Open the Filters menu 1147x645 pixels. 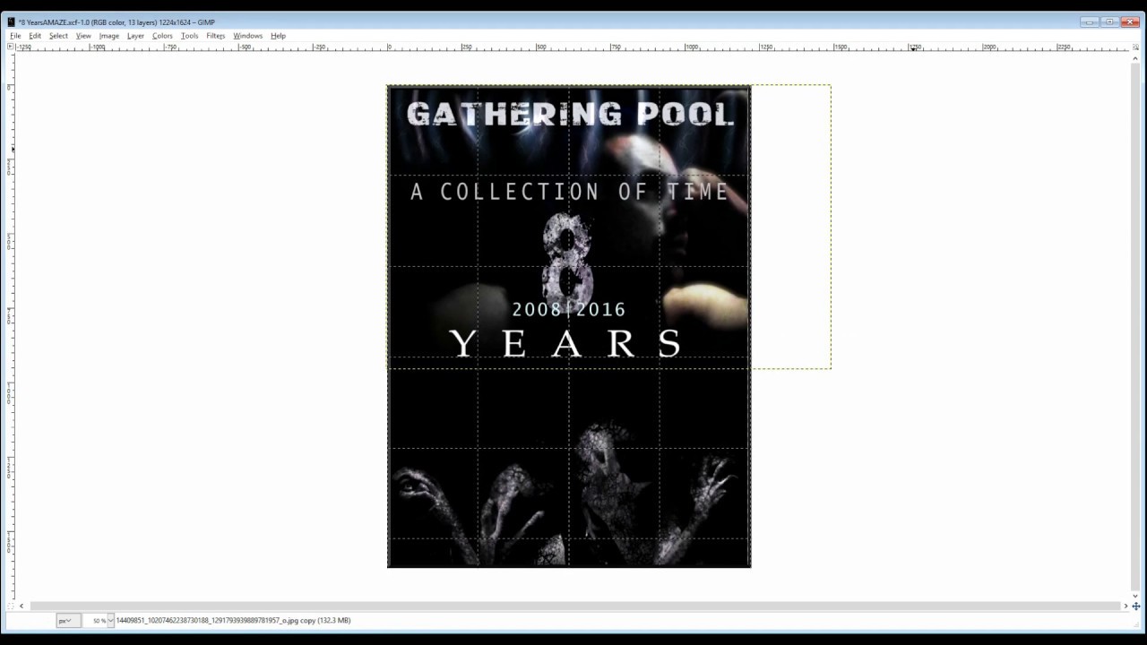pyautogui.click(x=215, y=36)
